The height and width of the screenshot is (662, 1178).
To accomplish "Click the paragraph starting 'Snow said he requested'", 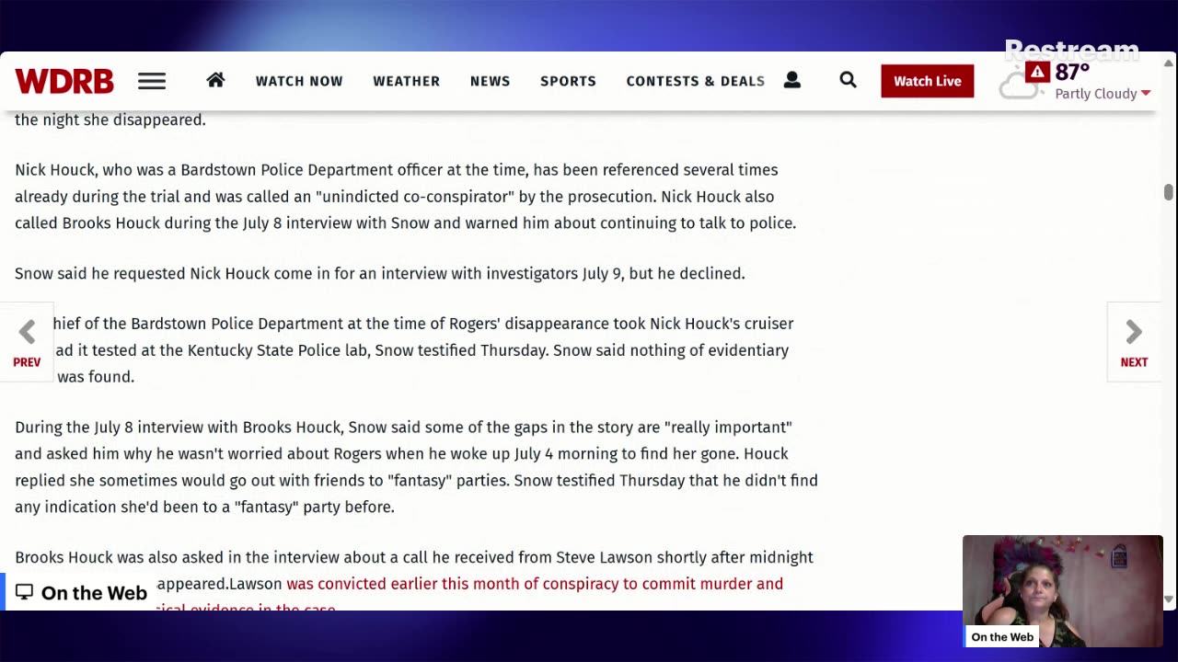I will tap(380, 274).
